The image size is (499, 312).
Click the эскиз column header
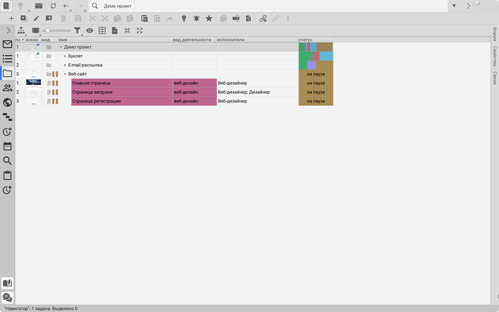33,40
